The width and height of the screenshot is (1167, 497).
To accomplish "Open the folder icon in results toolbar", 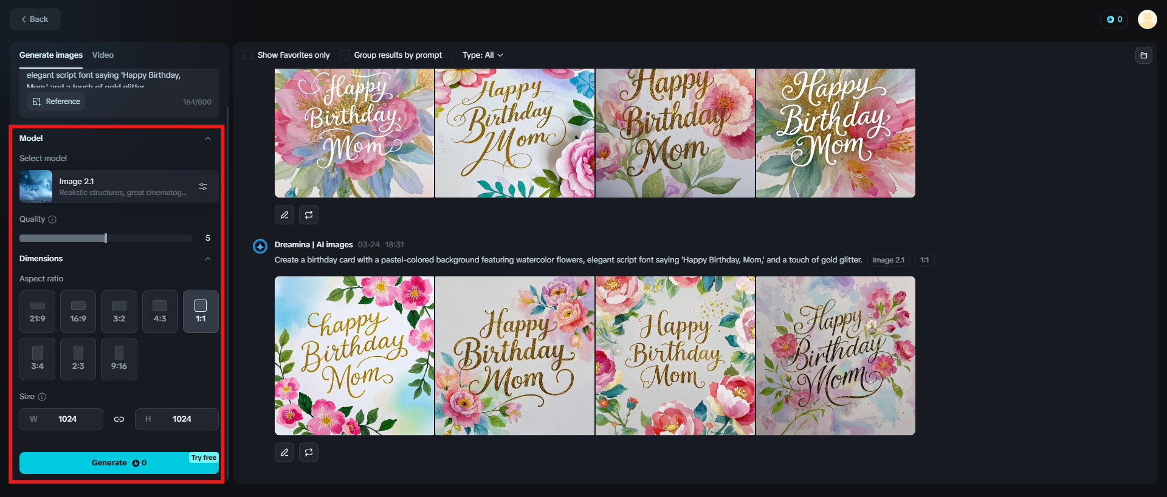I will coord(1144,55).
